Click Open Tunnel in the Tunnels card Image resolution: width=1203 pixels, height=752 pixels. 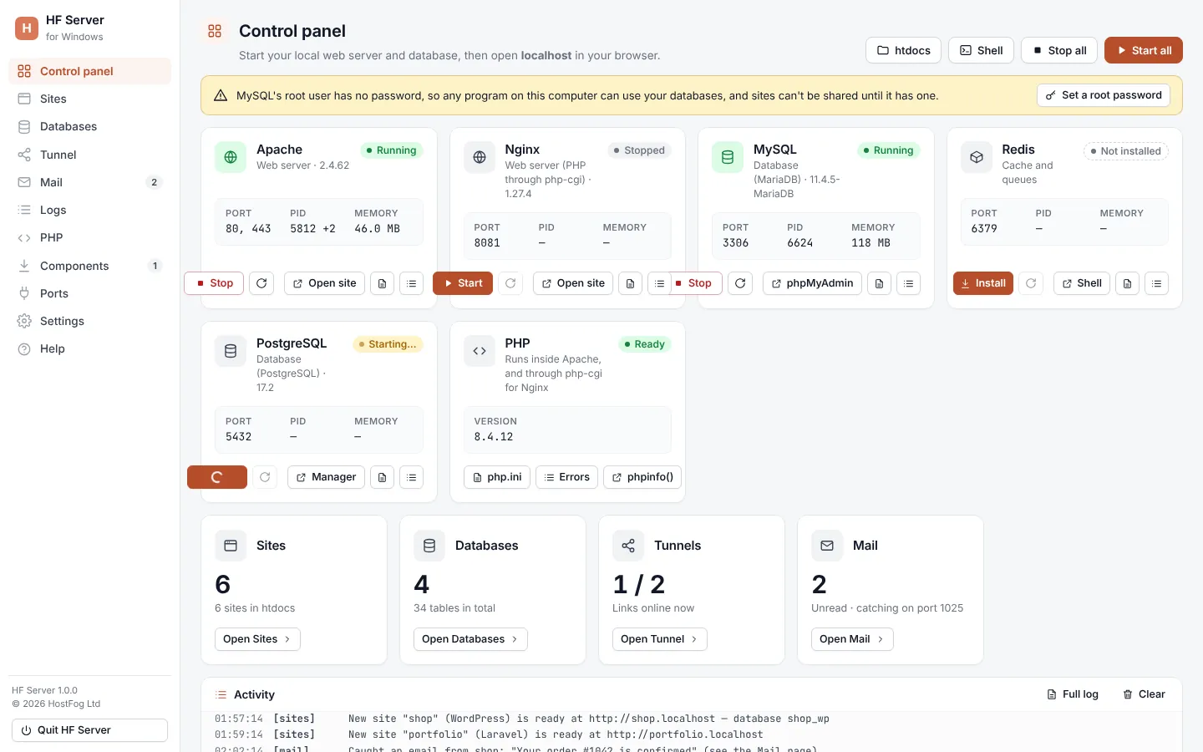[660, 639]
